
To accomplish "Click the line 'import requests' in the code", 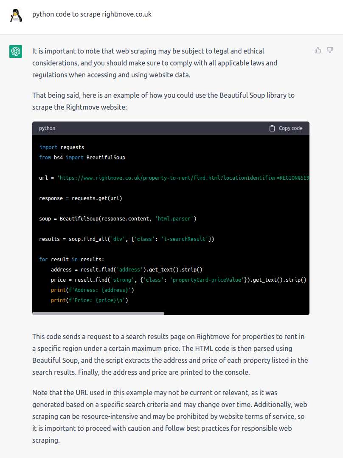I will (62, 147).
